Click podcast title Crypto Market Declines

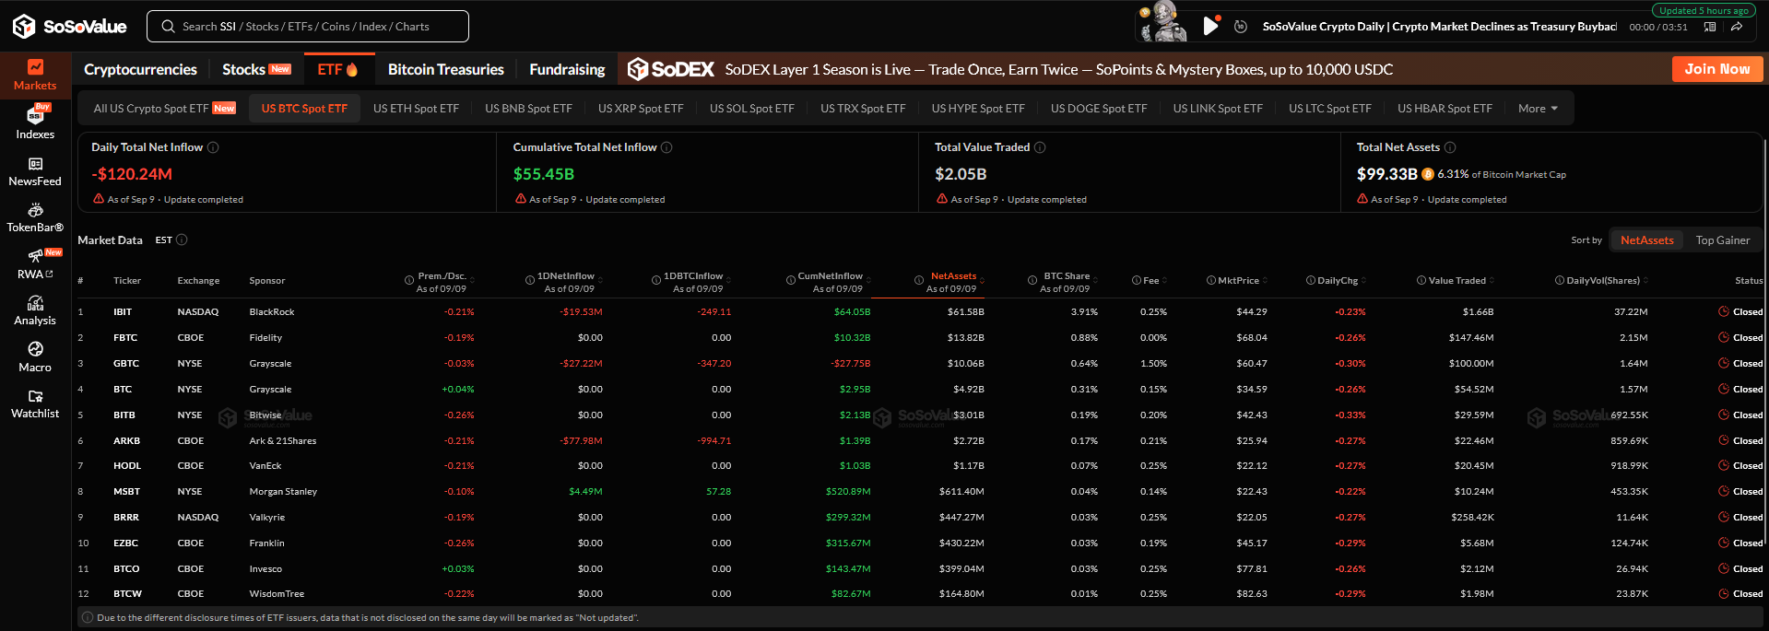click(x=1439, y=27)
